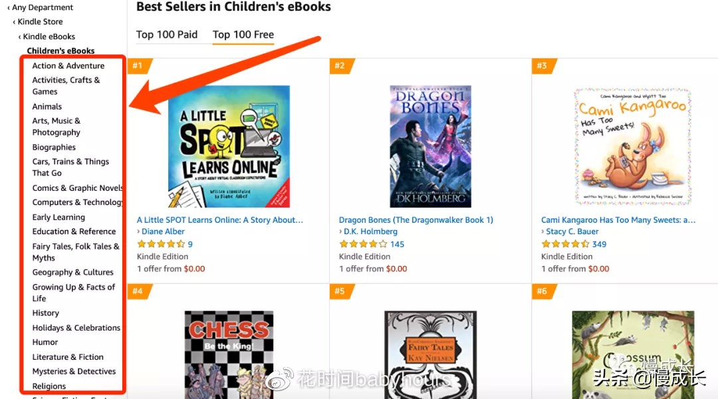Browse the Comics & Graphic Novels category

(78, 188)
